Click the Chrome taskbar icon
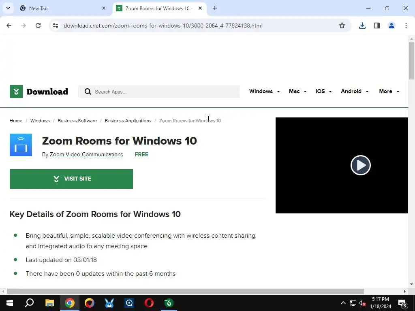 70,303
